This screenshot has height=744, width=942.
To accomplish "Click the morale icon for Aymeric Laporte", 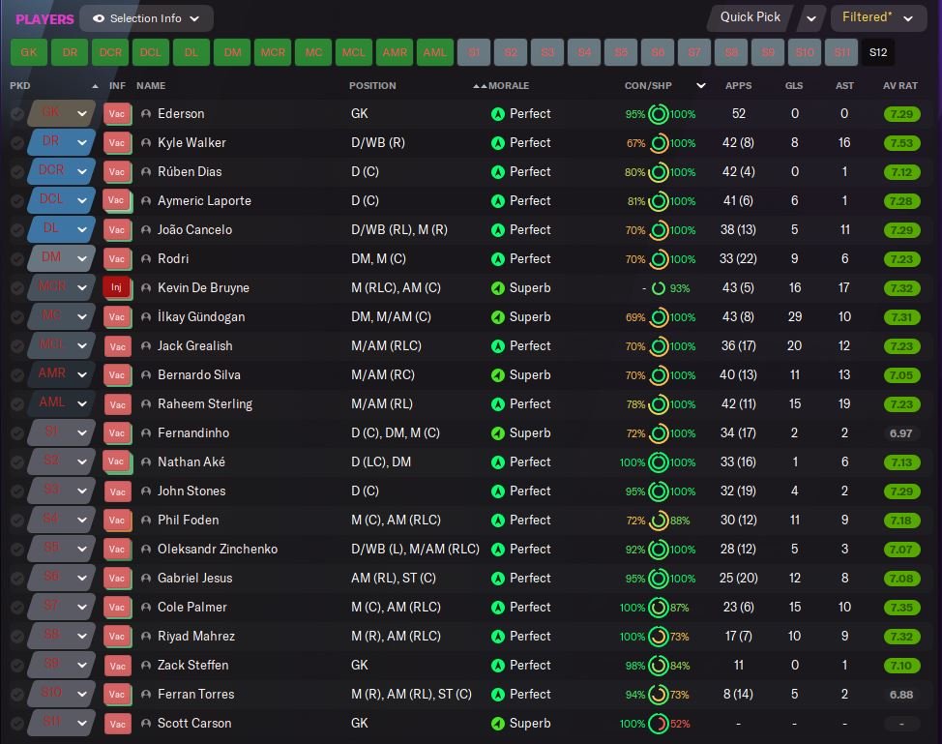I will [x=497, y=200].
